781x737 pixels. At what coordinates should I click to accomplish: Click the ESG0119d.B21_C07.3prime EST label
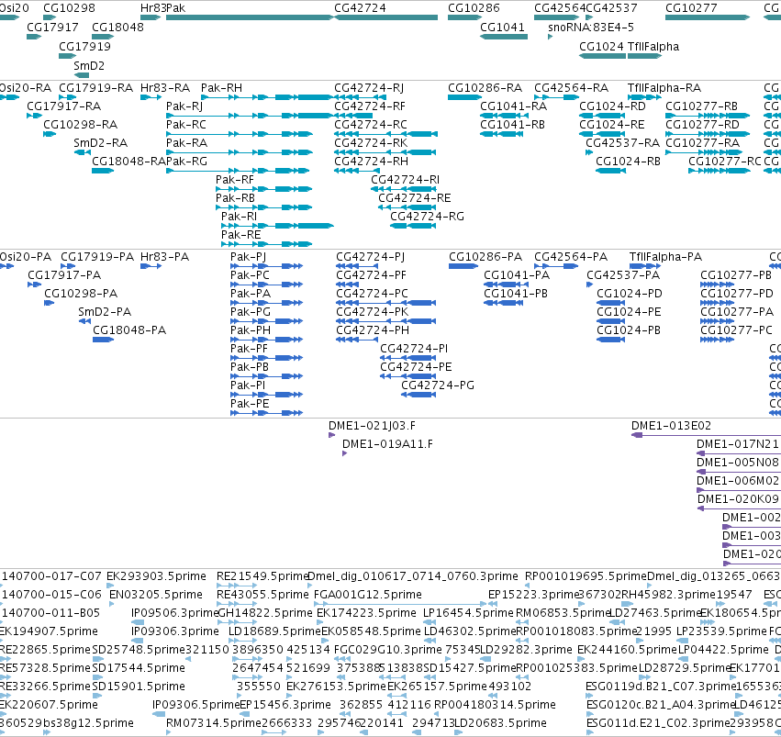pyautogui.click(x=661, y=687)
